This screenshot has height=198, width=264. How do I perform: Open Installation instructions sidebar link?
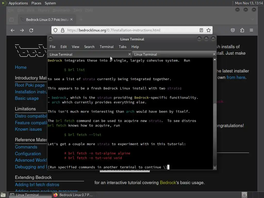pos(31,92)
